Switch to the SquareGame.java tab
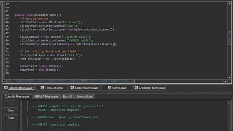Image resolution: width=233 pixels, height=131 pixels. tap(84, 88)
